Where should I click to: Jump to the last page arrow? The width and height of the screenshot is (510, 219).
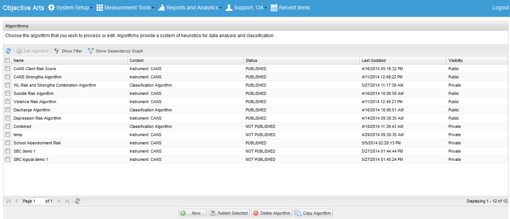click(x=67, y=201)
